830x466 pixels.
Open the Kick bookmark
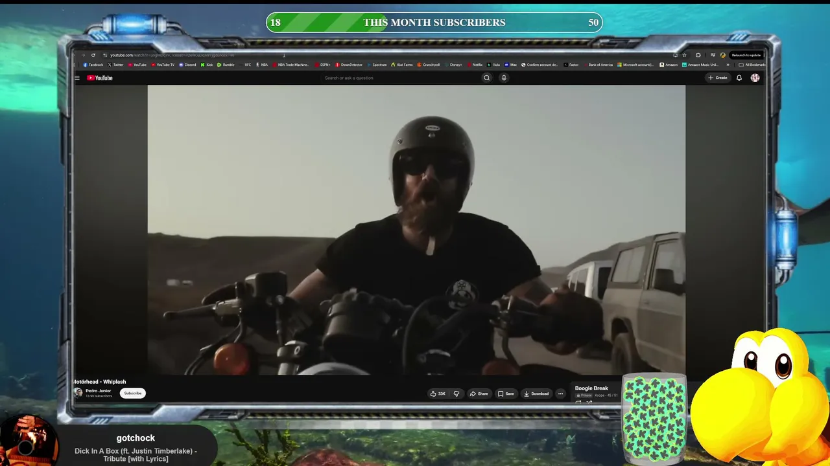207,65
